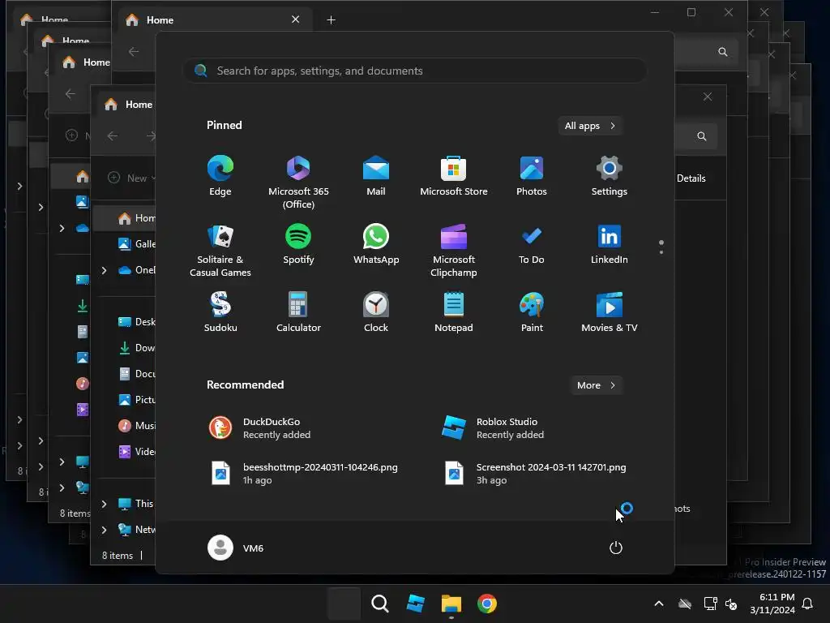Click Details pane button in Explorer
The height and width of the screenshot is (623, 830).
pyautogui.click(x=691, y=178)
